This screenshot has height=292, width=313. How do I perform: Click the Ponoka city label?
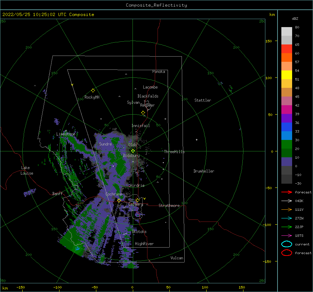[159, 72]
